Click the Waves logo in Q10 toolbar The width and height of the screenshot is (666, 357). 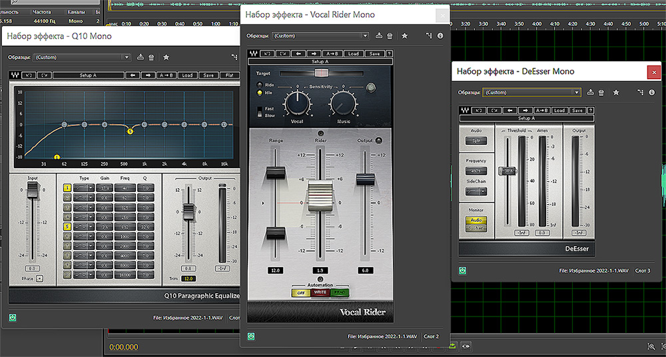point(15,75)
